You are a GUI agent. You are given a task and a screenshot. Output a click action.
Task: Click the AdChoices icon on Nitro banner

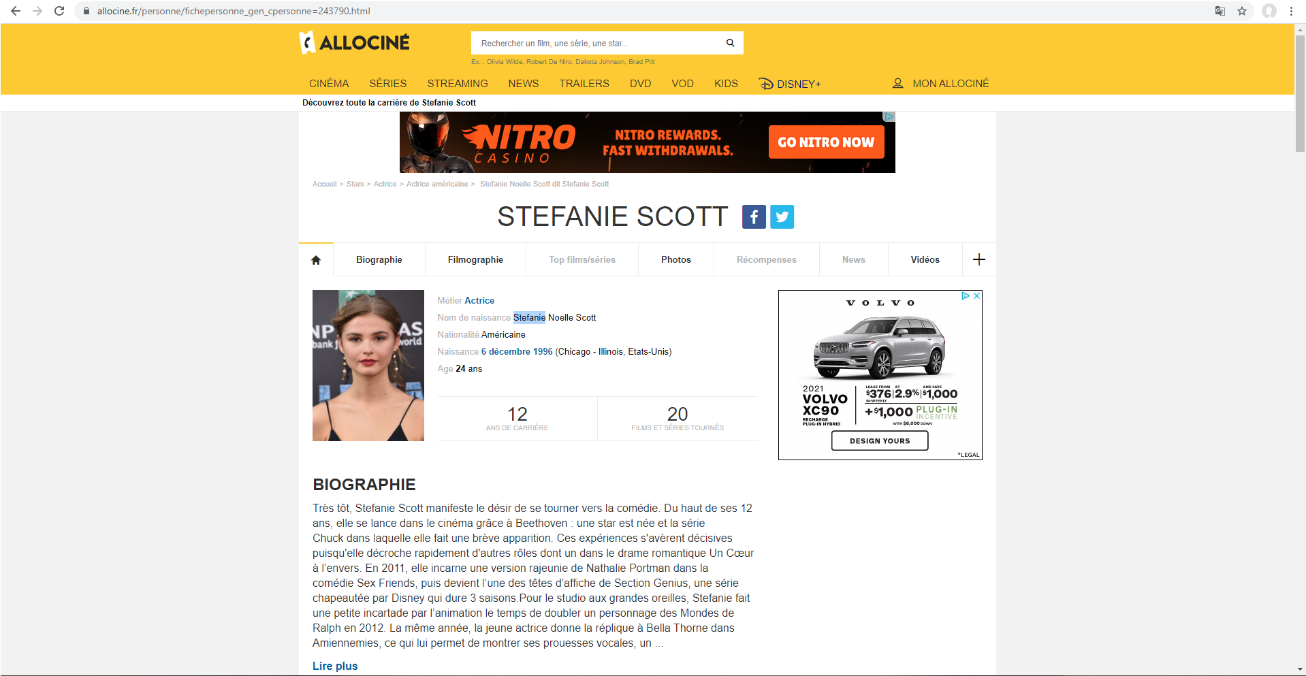(889, 116)
